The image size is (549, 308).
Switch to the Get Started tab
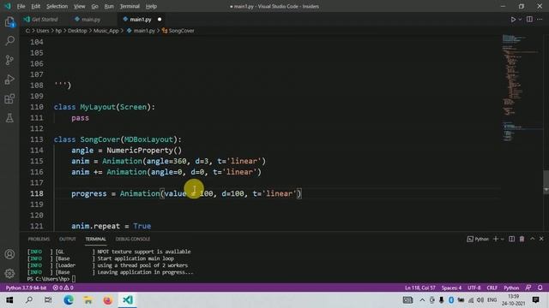pyautogui.click(x=45, y=20)
